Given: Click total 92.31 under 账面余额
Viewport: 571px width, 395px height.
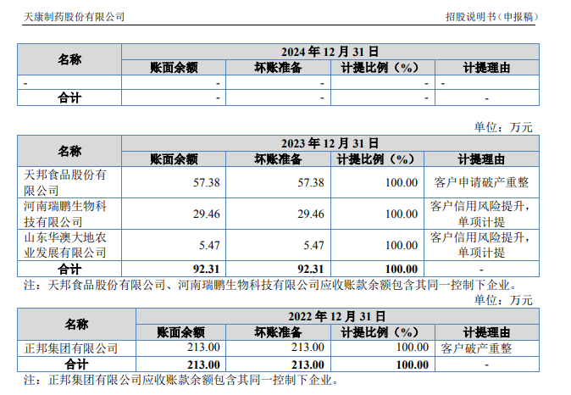Looking at the screenshot, I should pyautogui.click(x=207, y=270).
